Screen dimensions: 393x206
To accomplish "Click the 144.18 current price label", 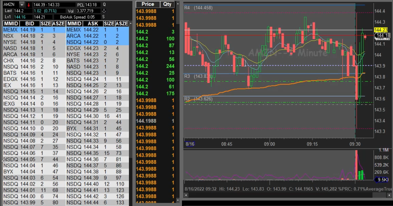I will tap(383, 36).
